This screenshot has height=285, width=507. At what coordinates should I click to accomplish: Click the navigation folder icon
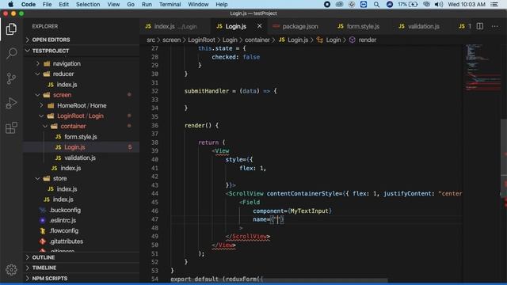(47, 63)
